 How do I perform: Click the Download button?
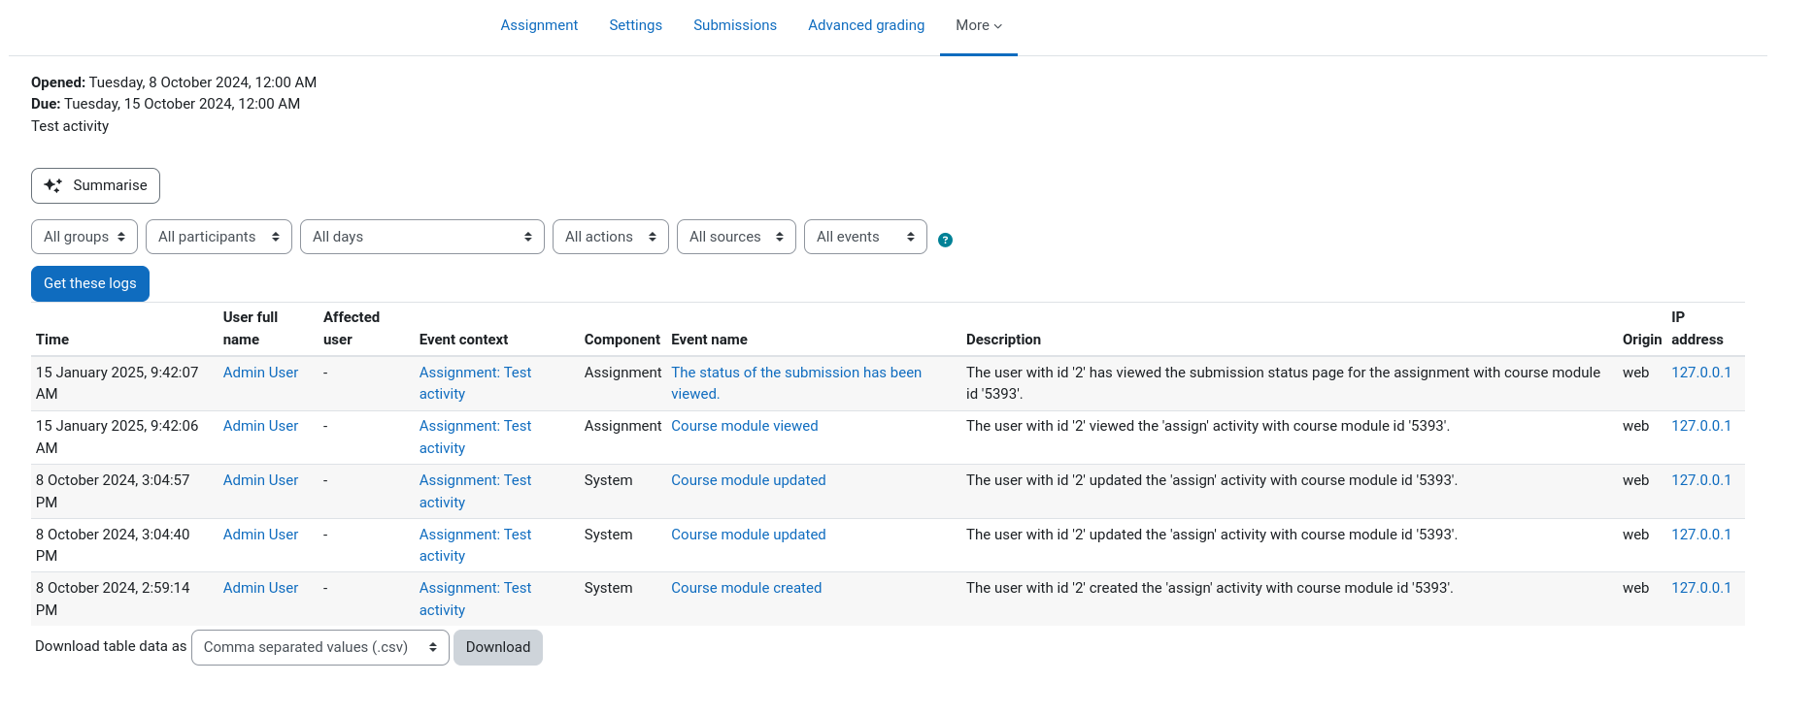click(498, 647)
